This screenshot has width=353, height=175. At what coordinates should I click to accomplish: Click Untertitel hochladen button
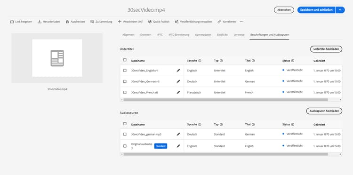point(326,49)
